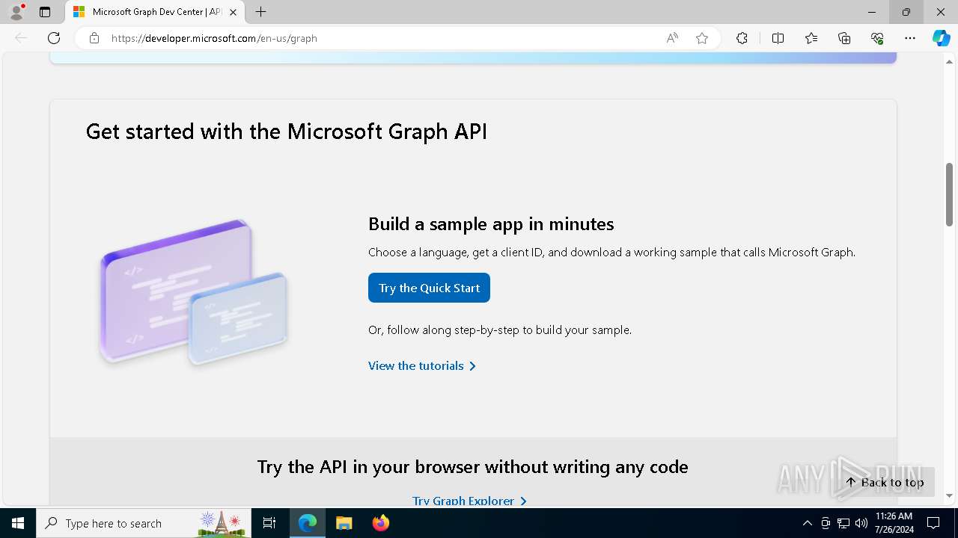Turn on Read aloud
The image size is (958, 538).
pyautogui.click(x=672, y=38)
